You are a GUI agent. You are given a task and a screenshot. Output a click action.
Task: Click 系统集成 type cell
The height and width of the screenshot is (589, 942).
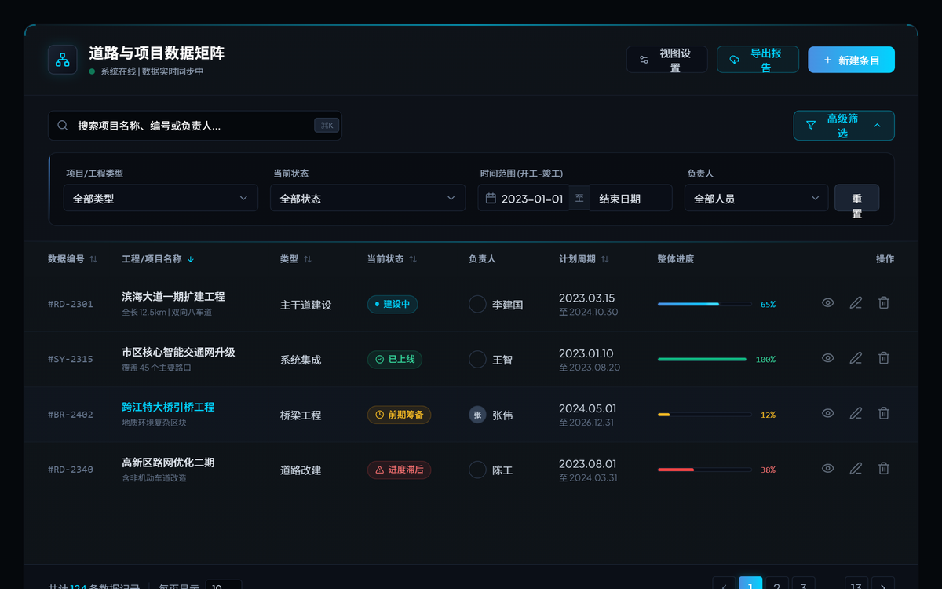pos(301,360)
